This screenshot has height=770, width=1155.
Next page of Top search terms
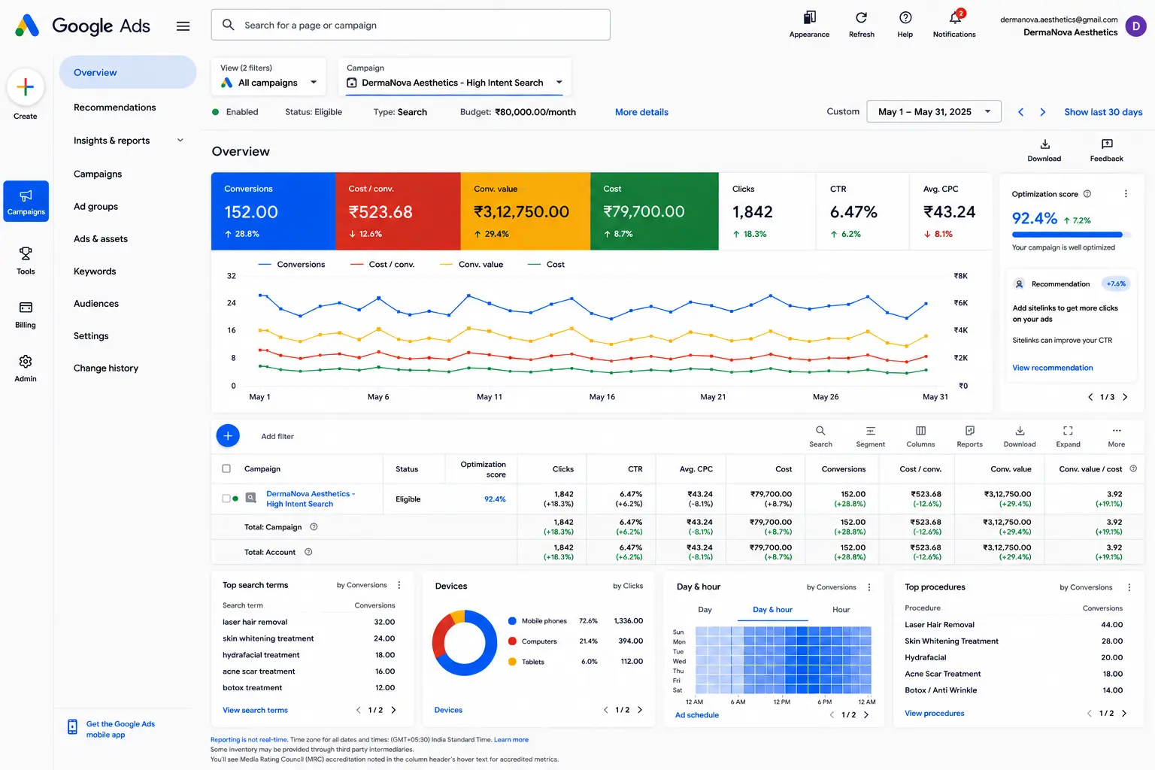[x=393, y=710]
